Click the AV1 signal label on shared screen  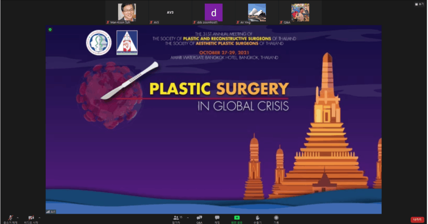51,212
